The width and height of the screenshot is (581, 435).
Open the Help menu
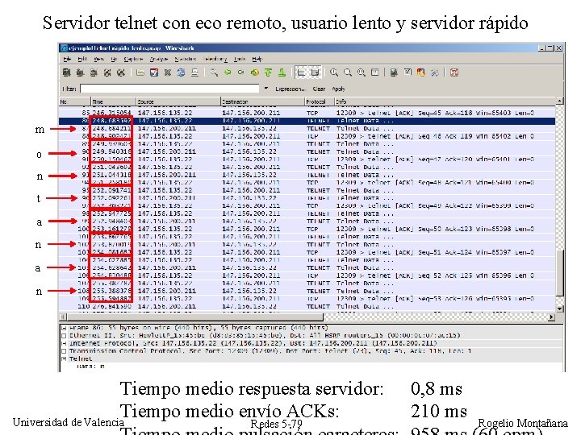[257, 59]
